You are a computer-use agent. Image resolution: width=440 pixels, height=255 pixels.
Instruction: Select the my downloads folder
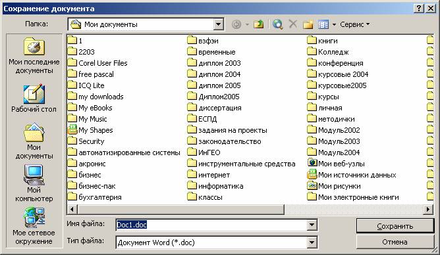[x=96, y=97]
